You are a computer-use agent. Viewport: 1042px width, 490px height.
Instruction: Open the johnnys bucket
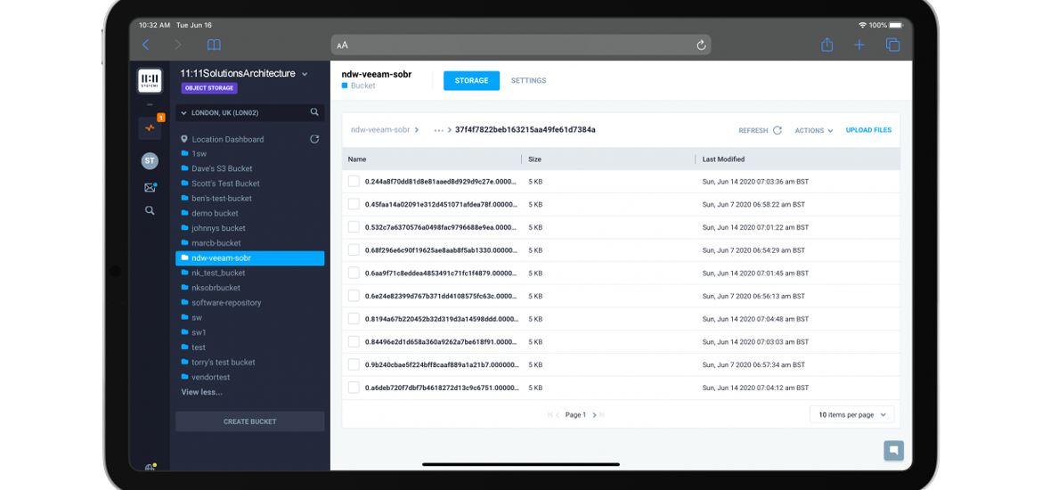pos(218,228)
